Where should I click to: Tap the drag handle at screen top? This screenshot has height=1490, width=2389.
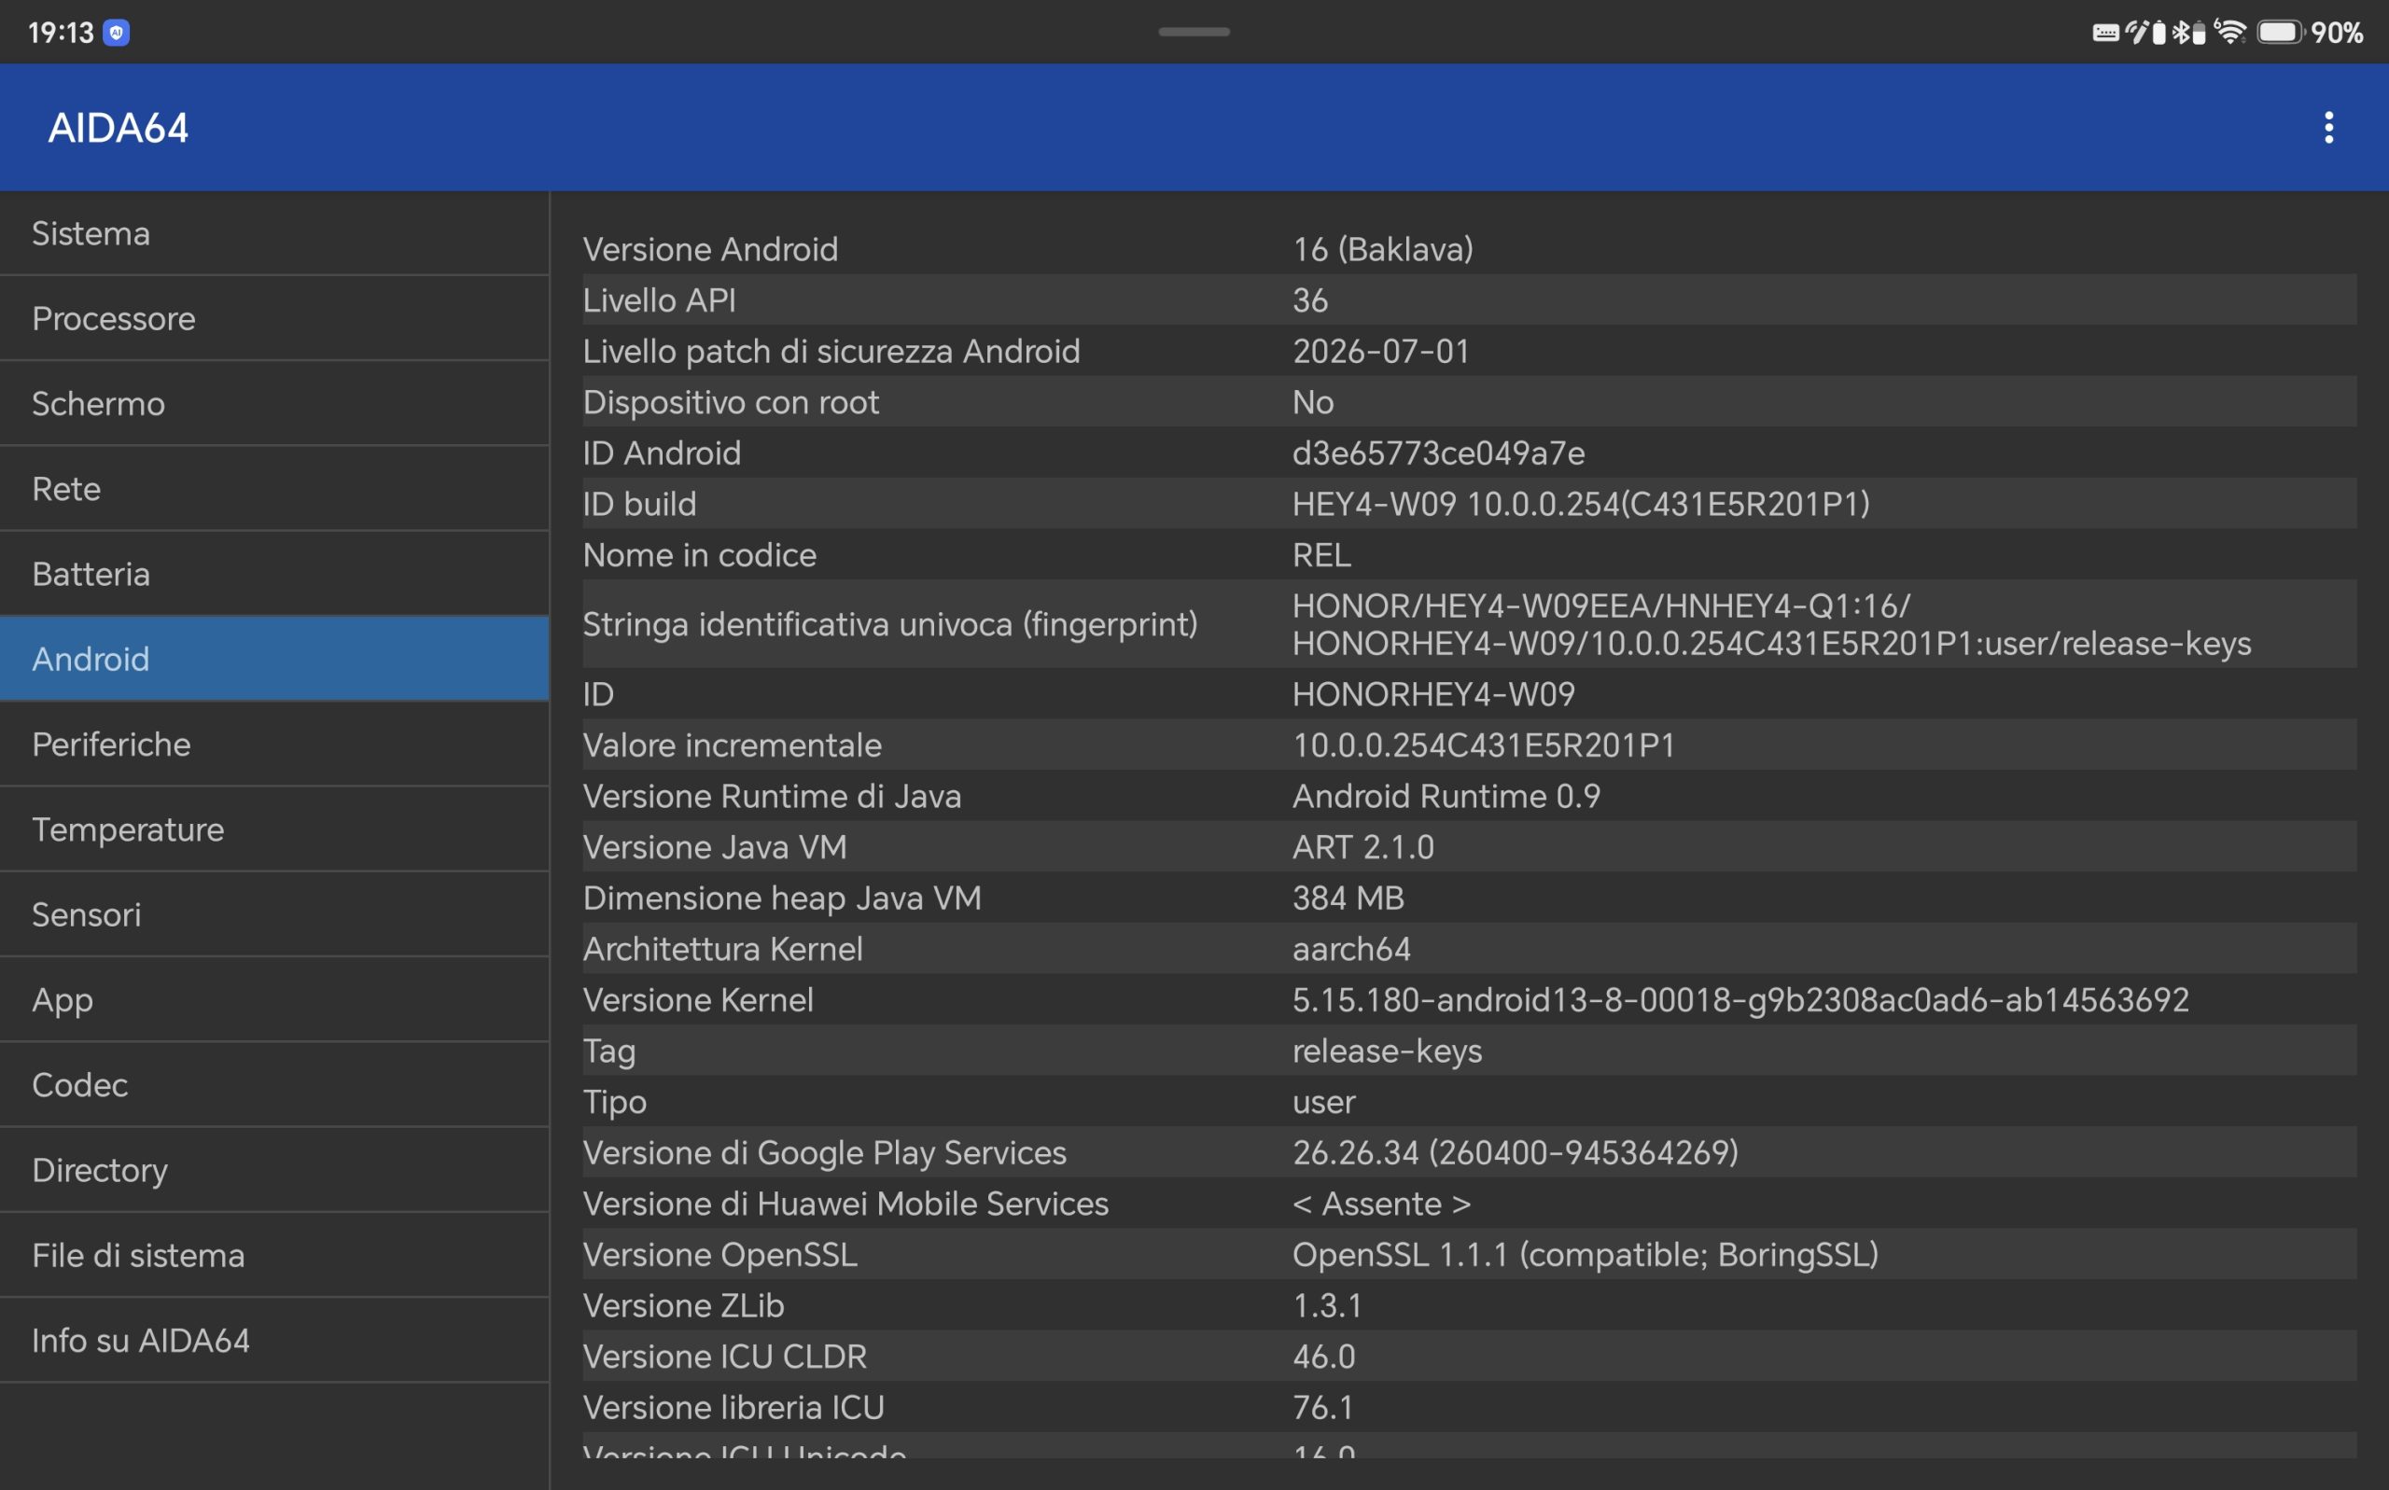tap(1194, 32)
